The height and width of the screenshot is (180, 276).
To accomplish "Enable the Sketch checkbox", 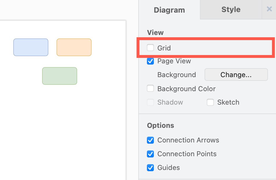I will point(210,102).
